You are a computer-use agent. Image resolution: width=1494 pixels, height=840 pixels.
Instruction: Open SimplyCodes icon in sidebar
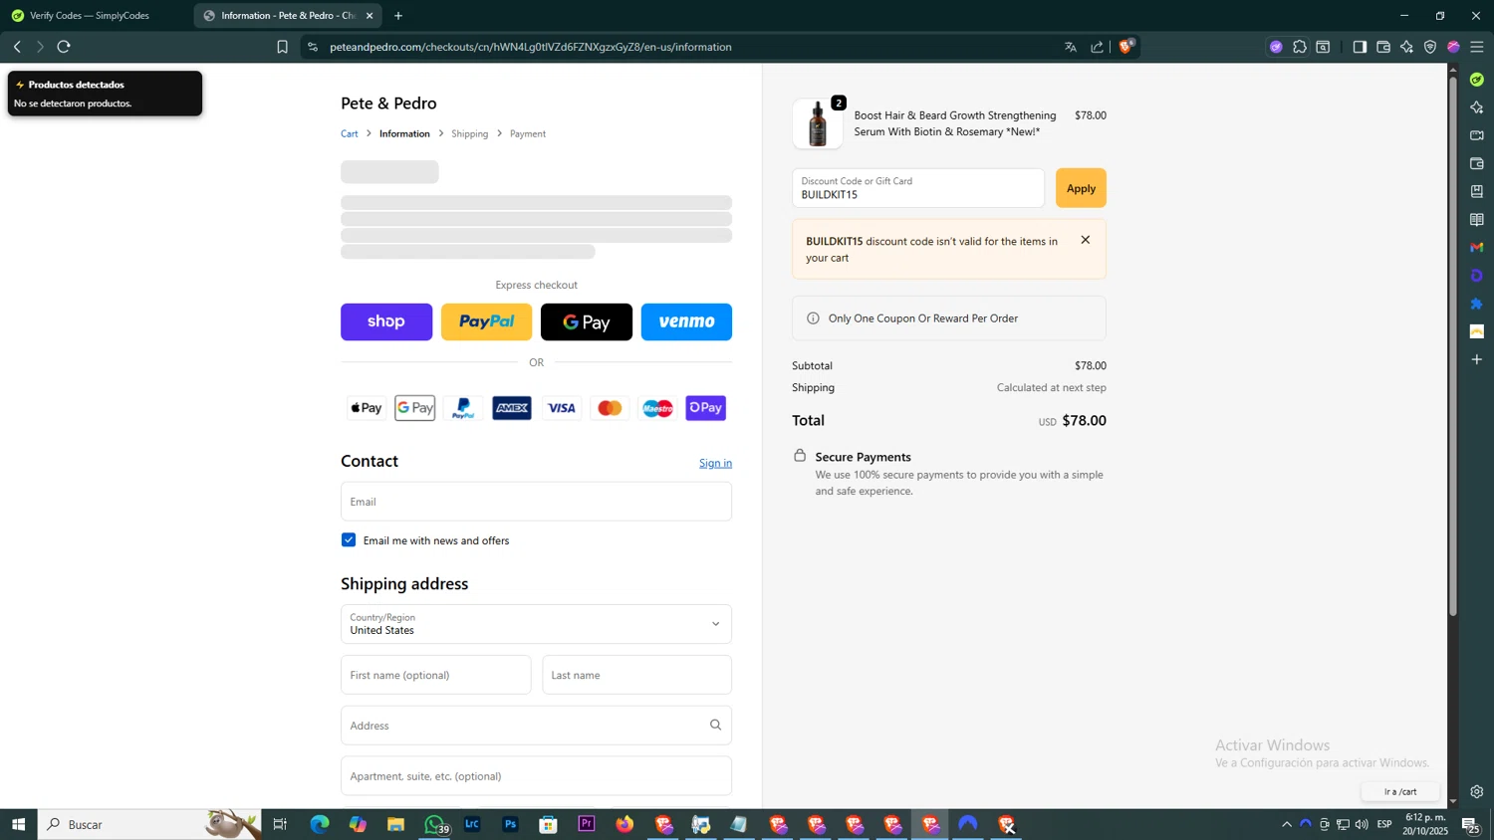click(1477, 80)
